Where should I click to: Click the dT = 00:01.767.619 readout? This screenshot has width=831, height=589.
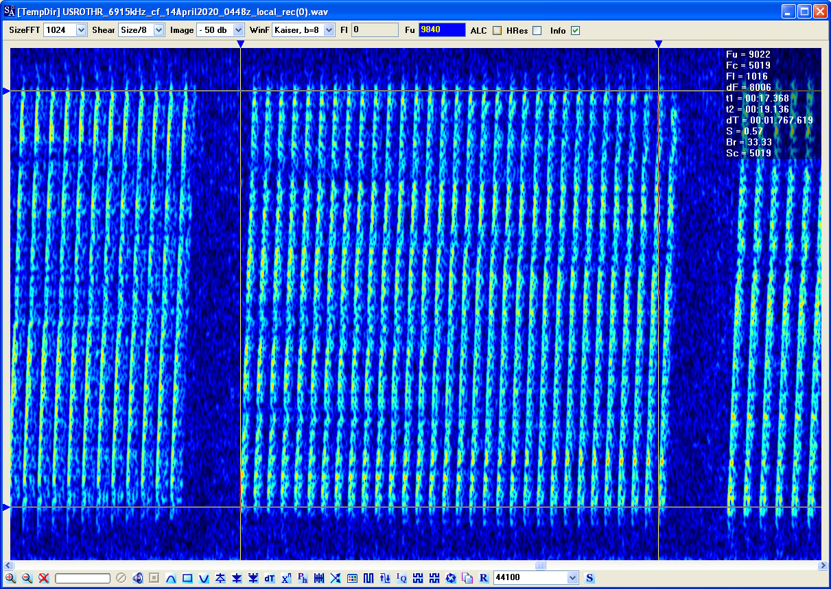coord(769,120)
